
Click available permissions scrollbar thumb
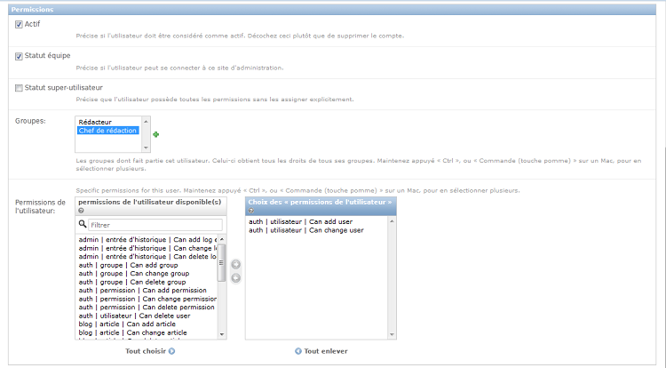[221, 262]
